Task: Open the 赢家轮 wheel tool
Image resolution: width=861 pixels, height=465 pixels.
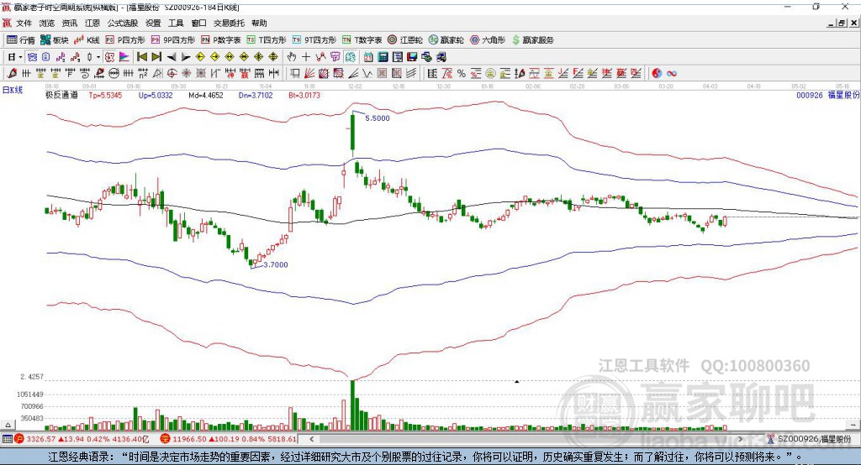Action: click(x=446, y=40)
